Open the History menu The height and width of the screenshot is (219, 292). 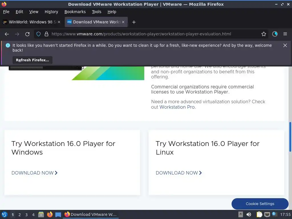pyautogui.click(x=51, y=12)
